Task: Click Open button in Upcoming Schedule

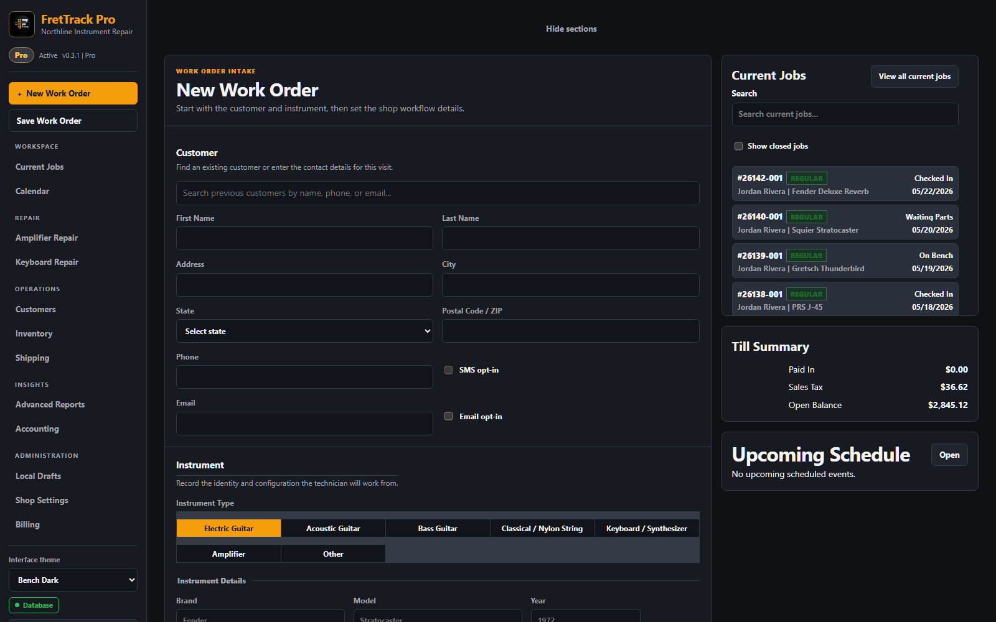Action: click(x=949, y=455)
